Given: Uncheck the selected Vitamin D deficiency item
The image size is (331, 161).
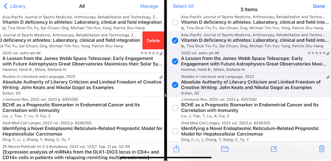Looking at the screenshot, I should [175, 40].
